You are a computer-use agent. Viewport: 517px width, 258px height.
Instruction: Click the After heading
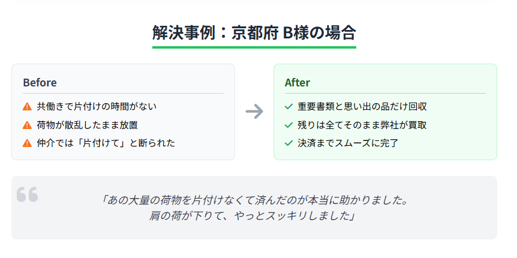point(297,82)
